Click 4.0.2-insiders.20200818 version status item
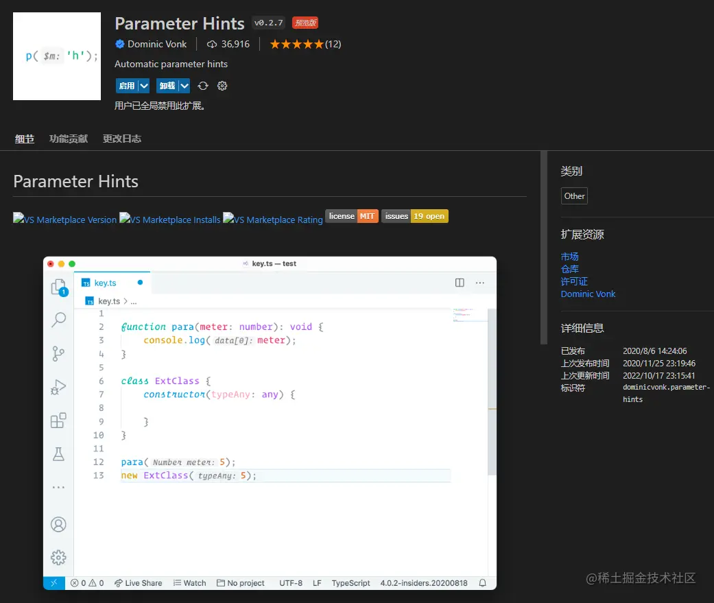714x603 pixels. (423, 583)
